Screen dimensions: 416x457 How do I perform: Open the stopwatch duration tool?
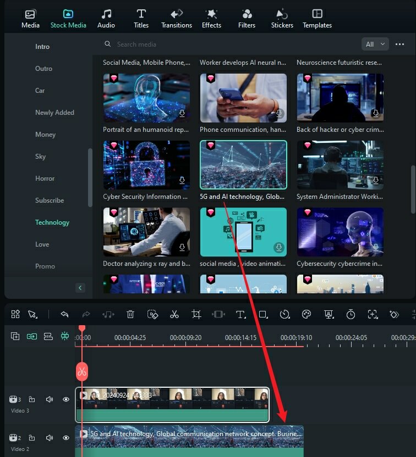click(x=351, y=314)
